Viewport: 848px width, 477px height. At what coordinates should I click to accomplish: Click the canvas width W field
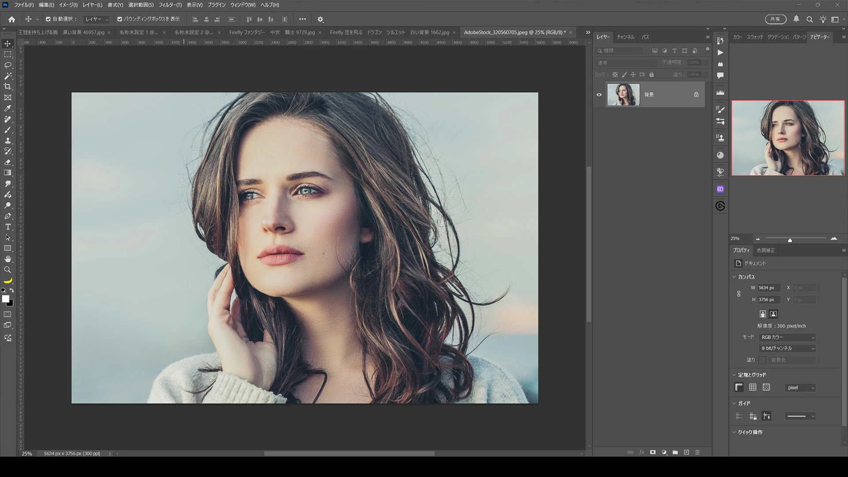[768, 288]
